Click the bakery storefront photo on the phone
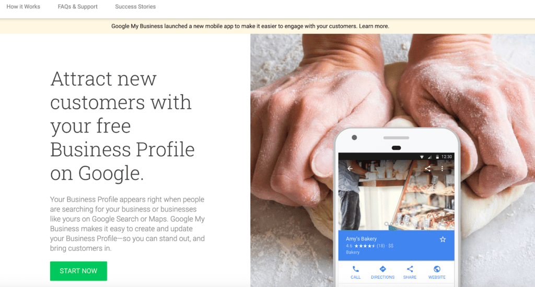This screenshot has height=287, width=535. click(x=396, y=195)
